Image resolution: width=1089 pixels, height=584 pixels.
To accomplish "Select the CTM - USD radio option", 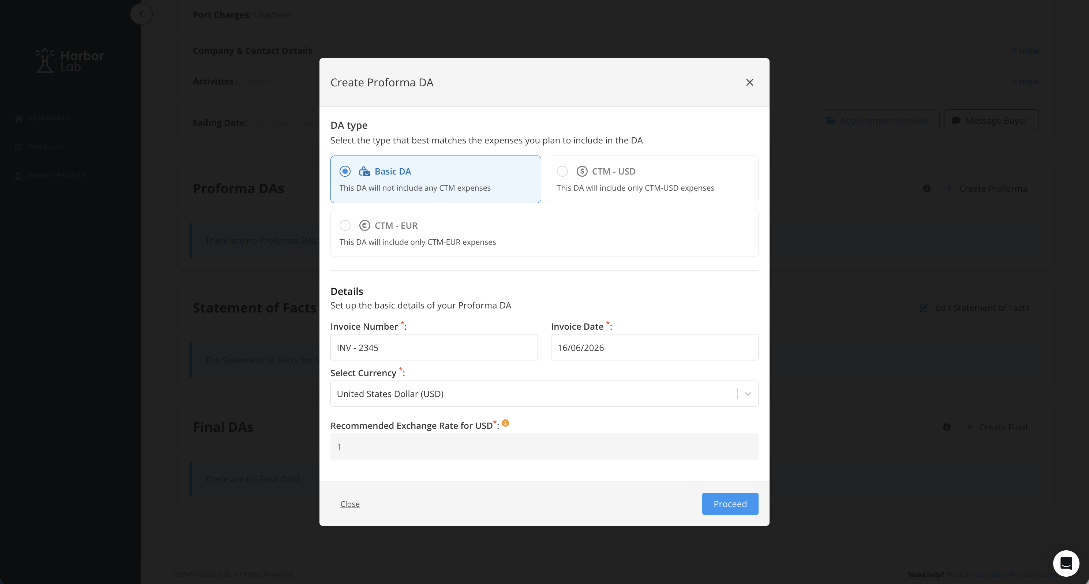I will pos(562,171).
